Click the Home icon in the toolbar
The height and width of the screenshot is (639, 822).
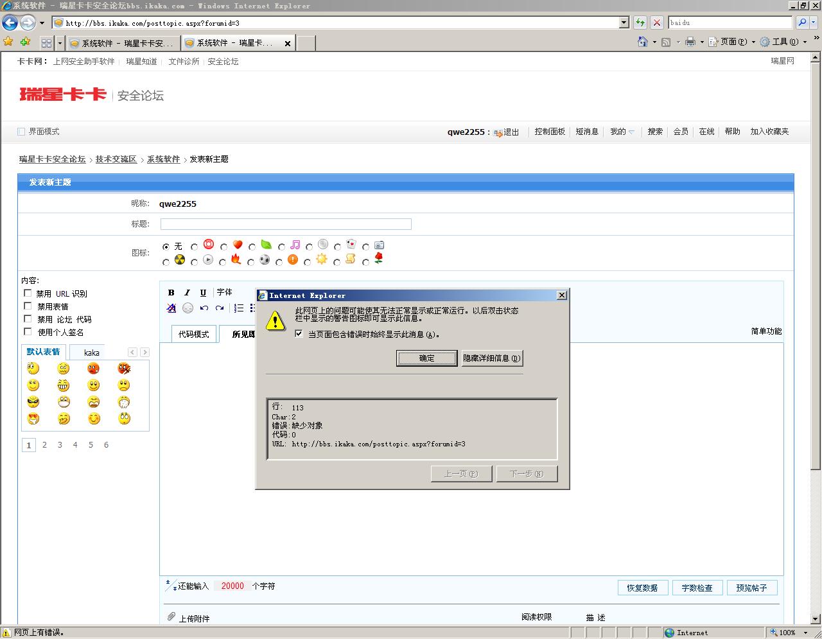click(x=643, y=42)
